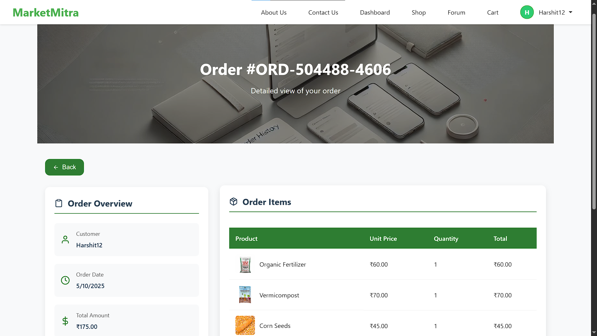Click the Quantity column header

point(446,239)
